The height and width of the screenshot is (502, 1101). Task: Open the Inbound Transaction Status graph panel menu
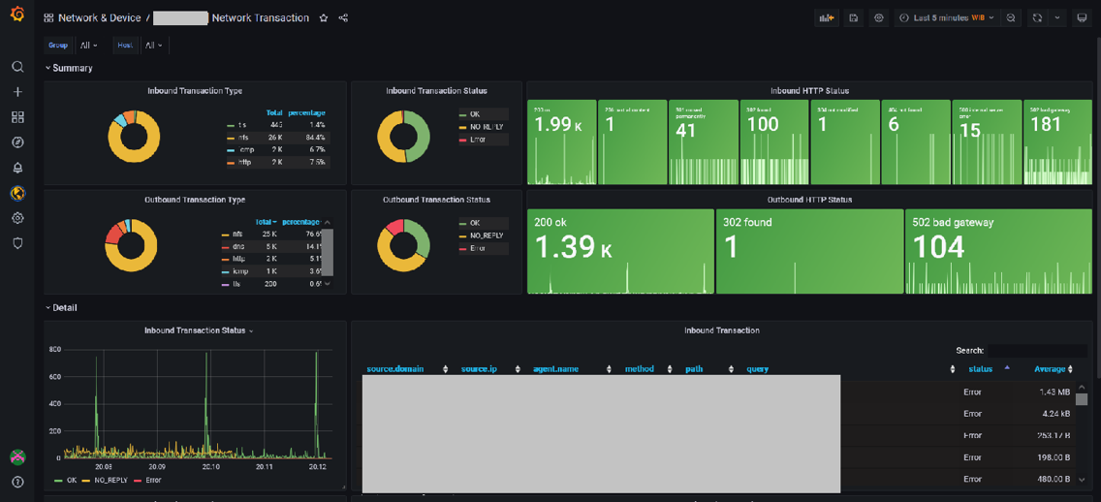(199, 330)
